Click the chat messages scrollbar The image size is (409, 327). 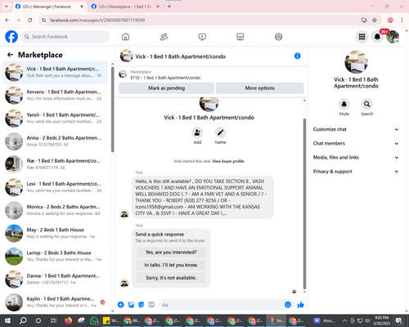[304, 204]
